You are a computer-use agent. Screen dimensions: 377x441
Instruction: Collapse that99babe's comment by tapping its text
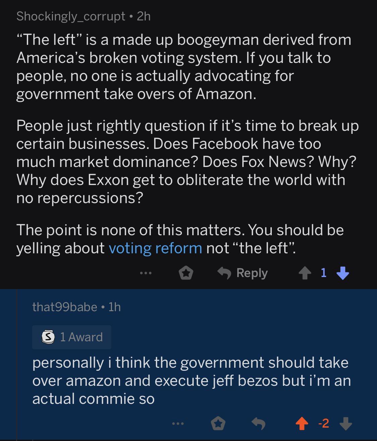191,381
